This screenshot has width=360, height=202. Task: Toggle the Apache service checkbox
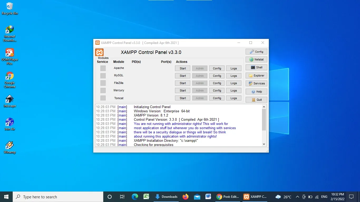tap(103, 68)
